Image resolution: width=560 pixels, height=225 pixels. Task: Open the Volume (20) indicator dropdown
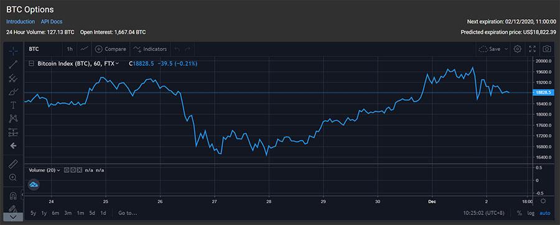58,170
